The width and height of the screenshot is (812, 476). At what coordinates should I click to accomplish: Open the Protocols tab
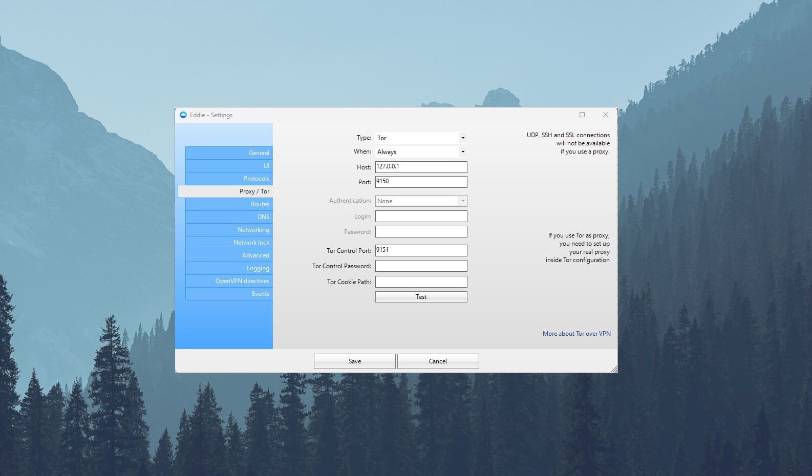pyautogui.click(x=229, y=179)
